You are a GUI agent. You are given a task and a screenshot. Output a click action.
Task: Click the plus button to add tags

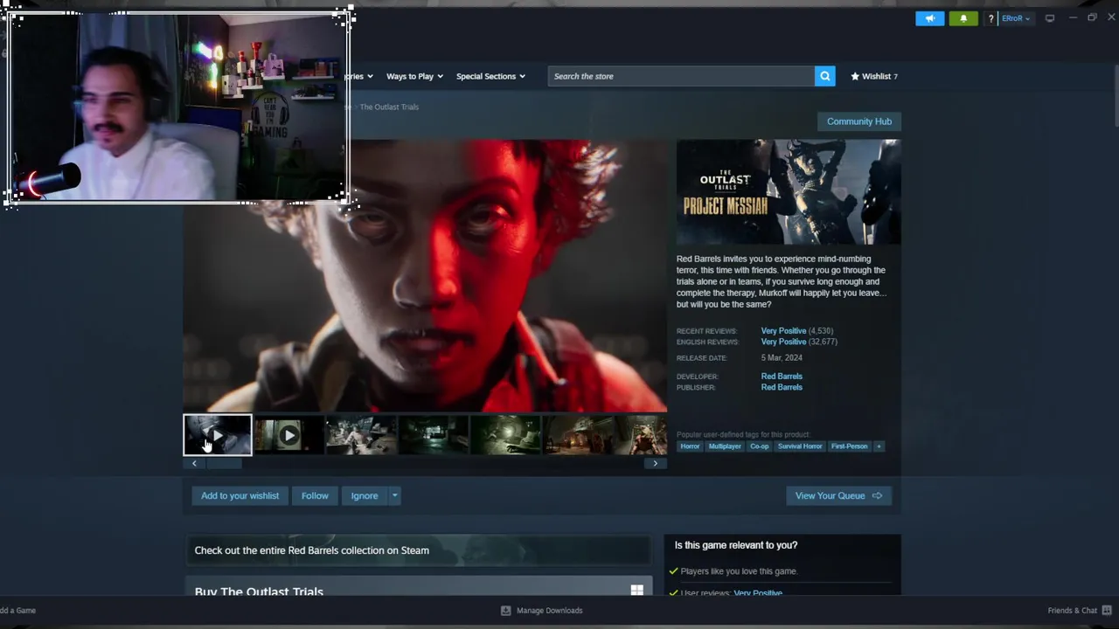pyautogui.click(x=879, y=446)
